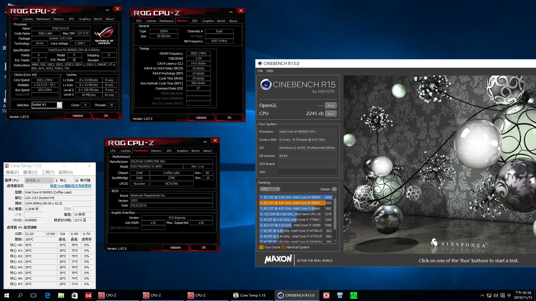Open Core Temp processor selection dropdown

[39, 180]
